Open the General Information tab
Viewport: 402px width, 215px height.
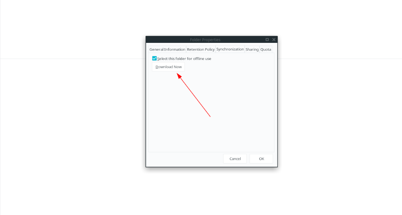(x=167, y=49)
